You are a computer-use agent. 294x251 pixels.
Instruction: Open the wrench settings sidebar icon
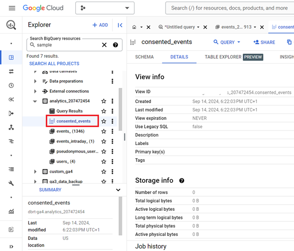pos(11,183)
